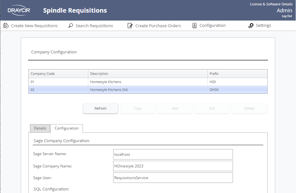Screen dimensions: 296x193
Task: Open License & Software Details link
Action: [271, 4]
